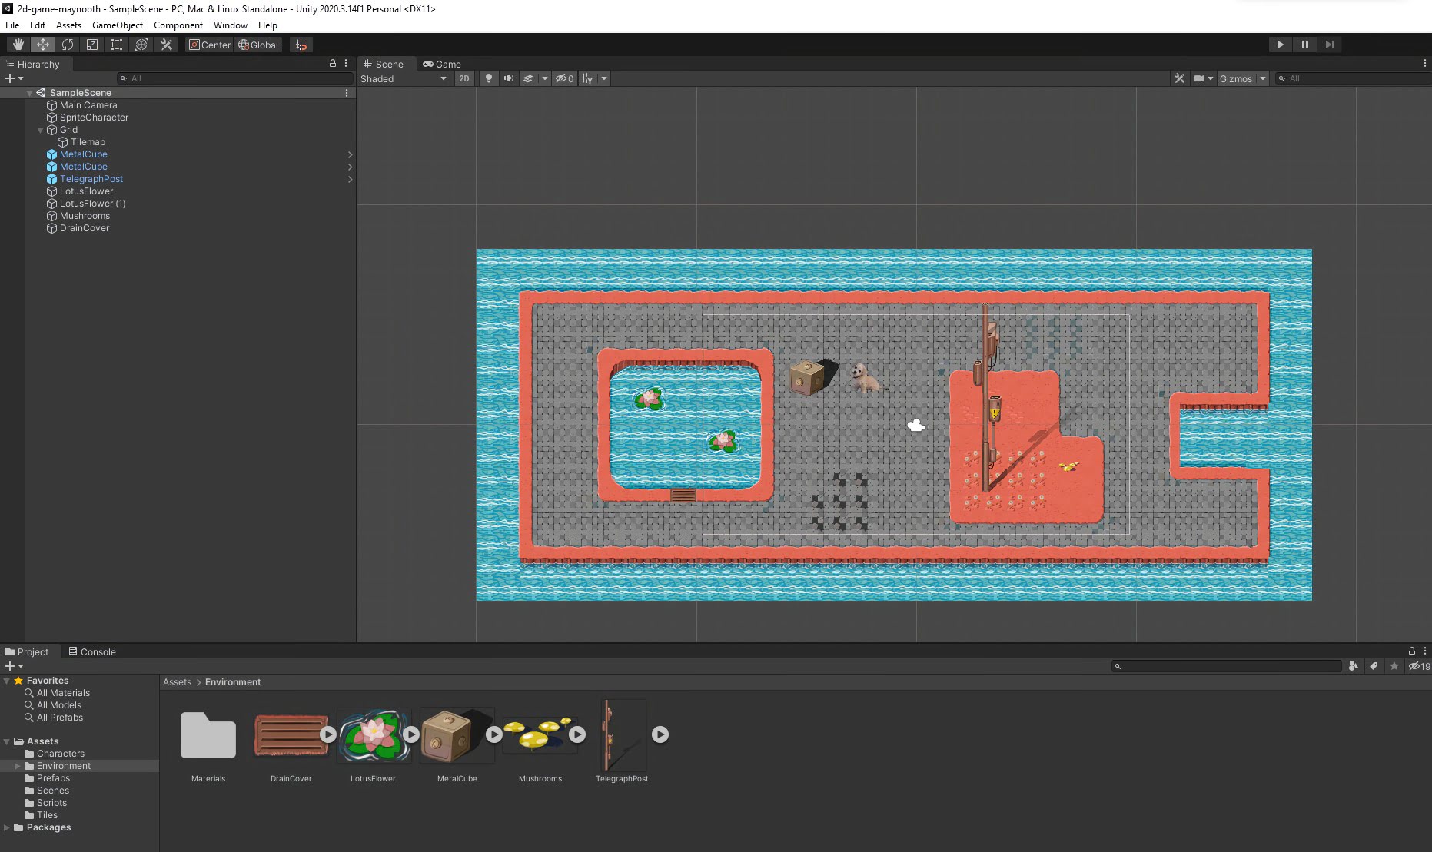Select Tilemap in Hierarchy
The width and height of the screenshot is (1432, 852).
(x=88, y=142)
